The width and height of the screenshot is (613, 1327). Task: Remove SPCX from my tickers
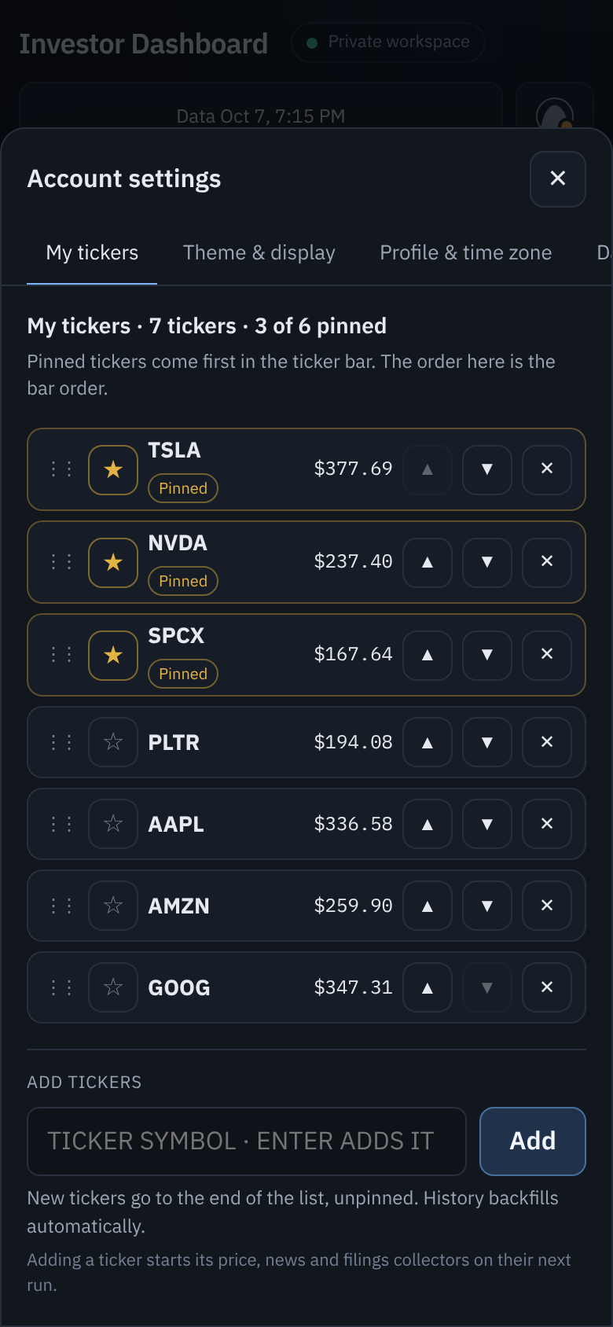click(x=547, y=656)
